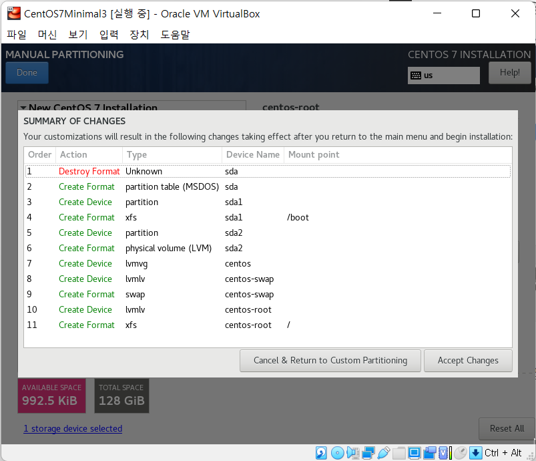Image resolution: width=536 pixels, height=461 pixels.
Task: Click the AVAILABLE SPACE 992.5 KiB box
Action: [51, 396]
